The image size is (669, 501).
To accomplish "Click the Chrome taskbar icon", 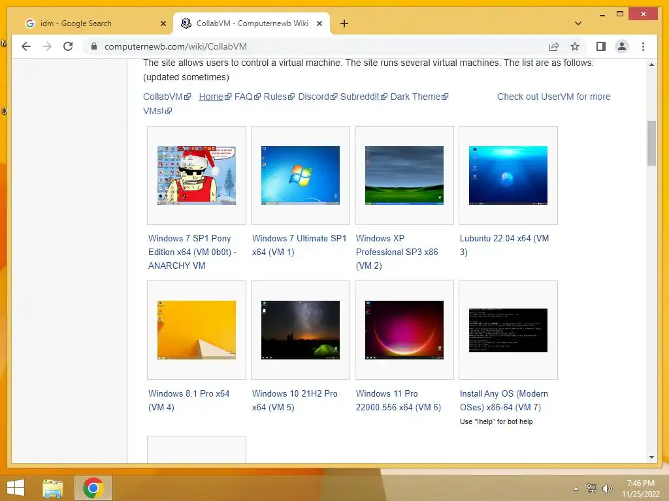I will pos(93,488).
